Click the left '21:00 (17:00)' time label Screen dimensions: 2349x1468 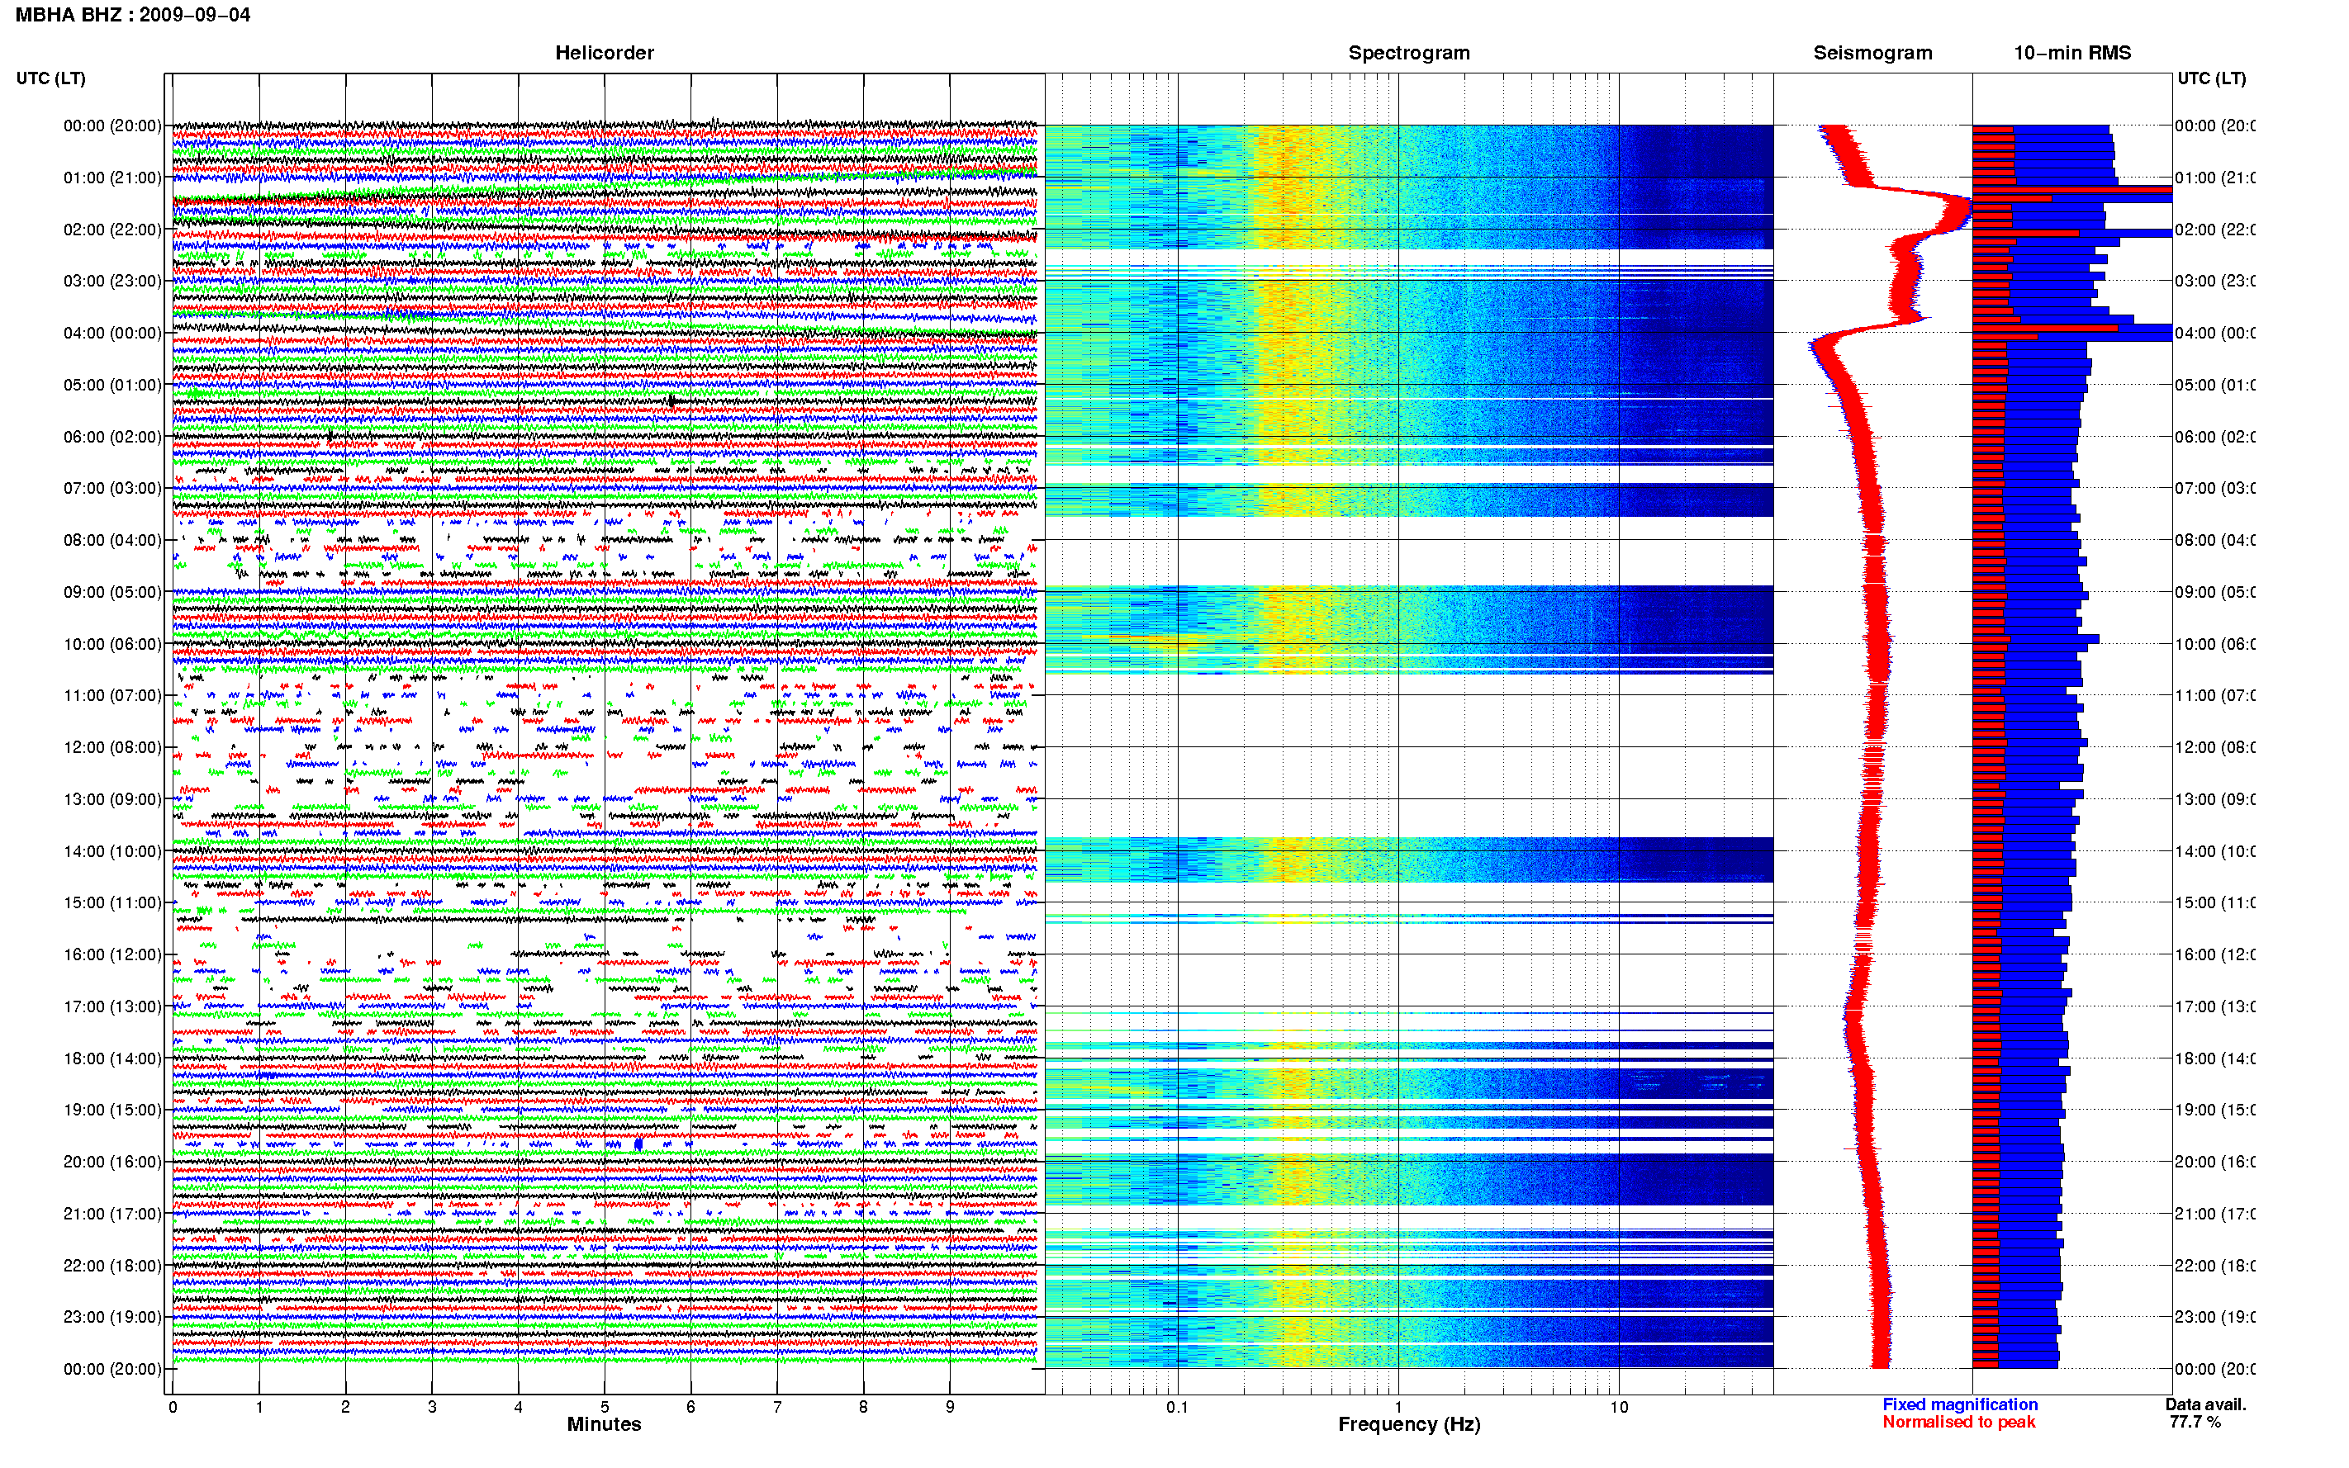[x=112, y=1214]
